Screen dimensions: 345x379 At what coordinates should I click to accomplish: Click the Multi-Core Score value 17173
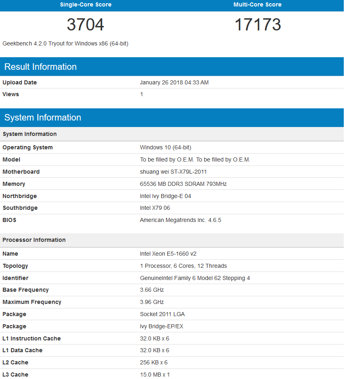258,24
